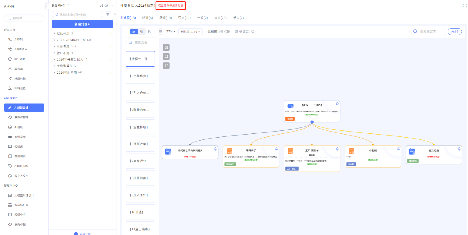Viewport: 468px width, 235px height.
Task: Open the 树状图(上下) layout dropdown
Action: point(190,32)
